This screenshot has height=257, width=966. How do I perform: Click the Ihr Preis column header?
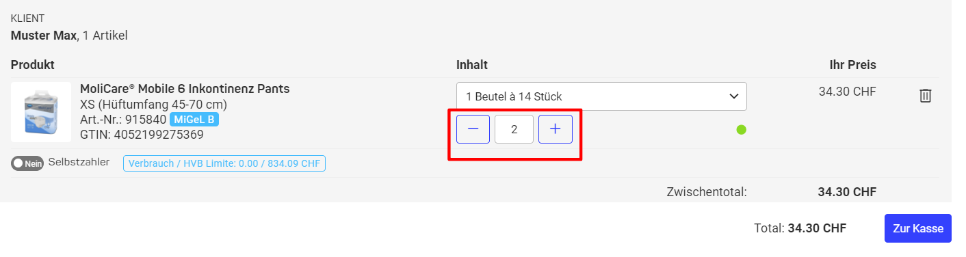[852, 65]
